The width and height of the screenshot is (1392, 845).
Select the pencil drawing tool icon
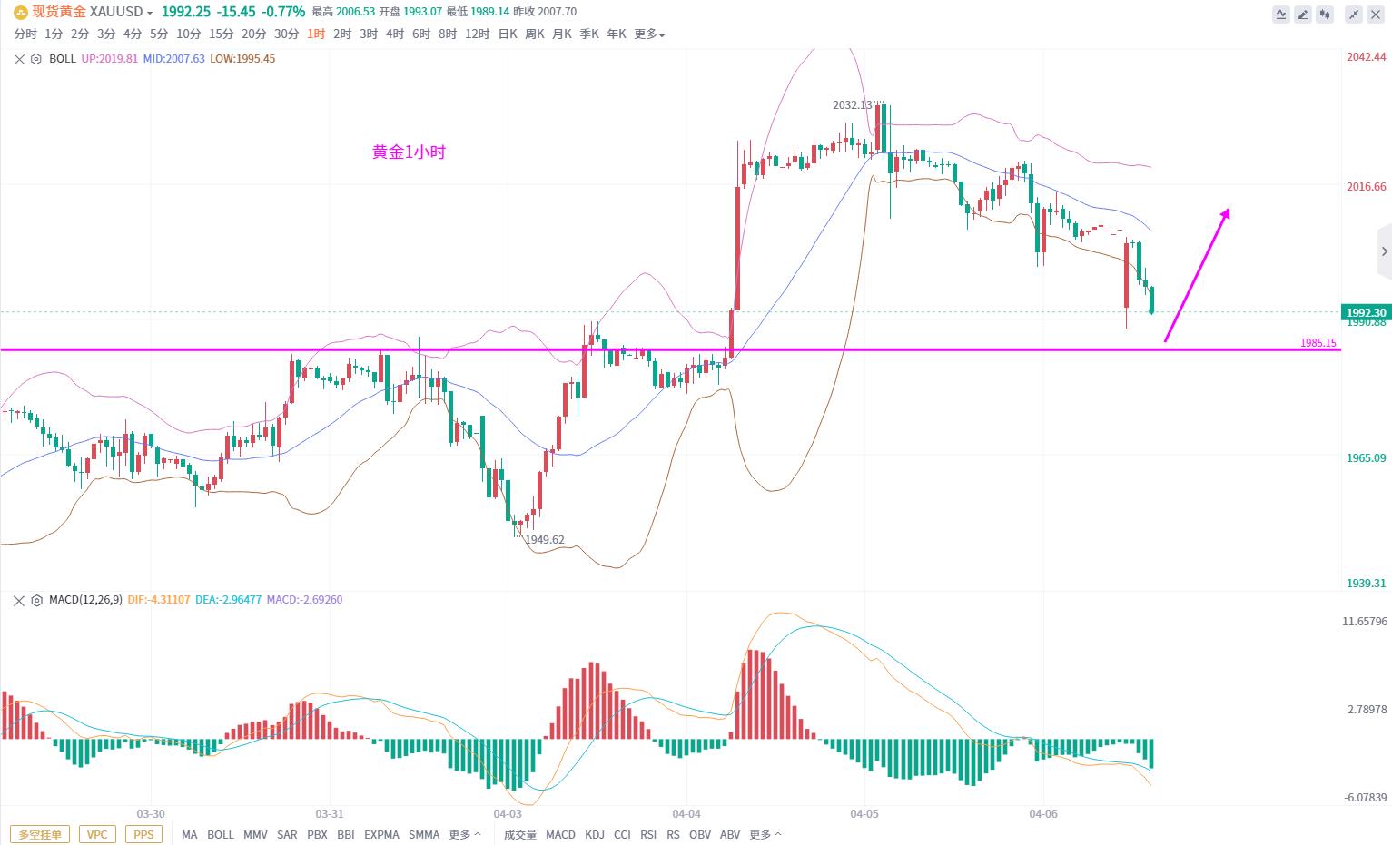click(1303, 14)
